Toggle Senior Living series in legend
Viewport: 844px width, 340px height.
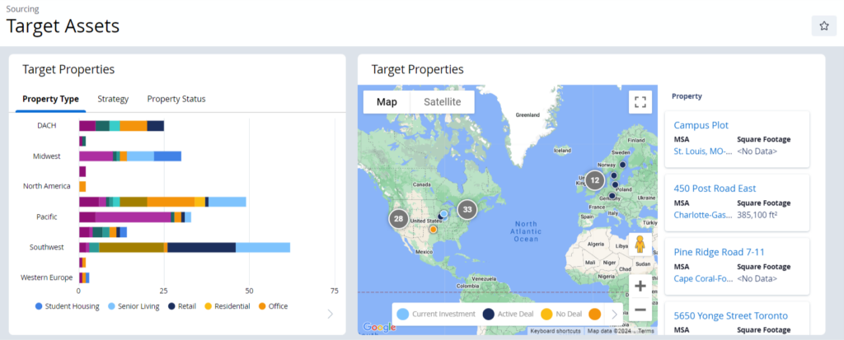coord(135,306)
